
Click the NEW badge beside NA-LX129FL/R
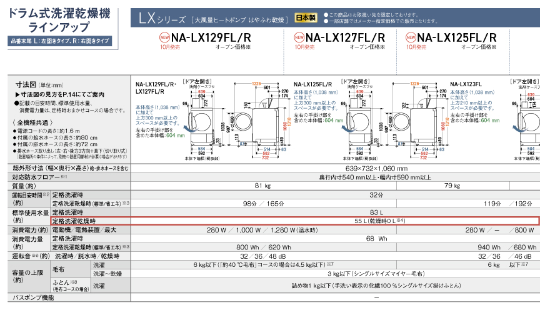click(x=164, y=37)
